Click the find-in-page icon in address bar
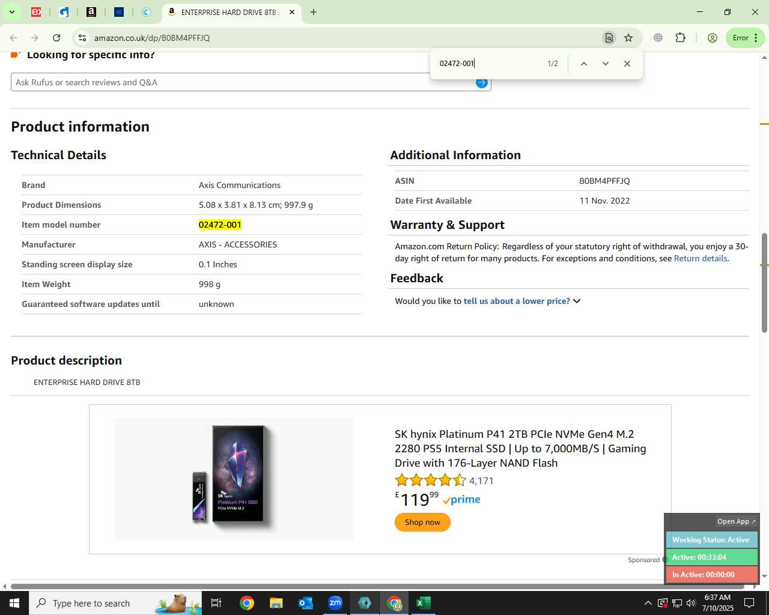Screen dimensions: 769x615 [609, 38]
